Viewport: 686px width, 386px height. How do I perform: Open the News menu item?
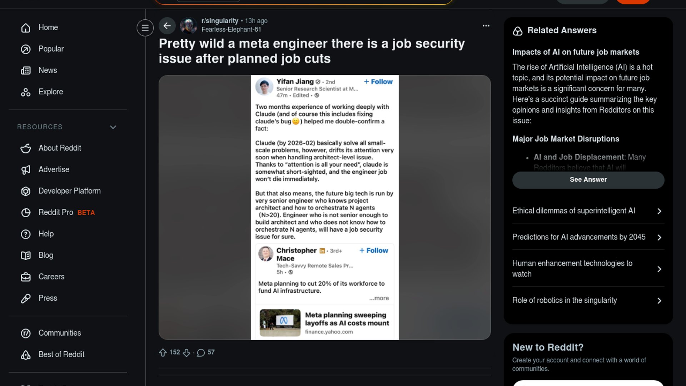48,70
